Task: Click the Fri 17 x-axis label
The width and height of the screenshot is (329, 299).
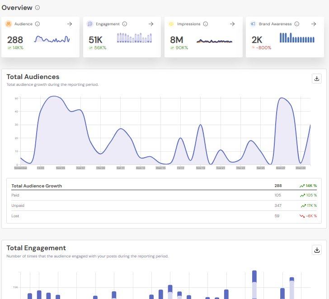Action: pos(181,168)
